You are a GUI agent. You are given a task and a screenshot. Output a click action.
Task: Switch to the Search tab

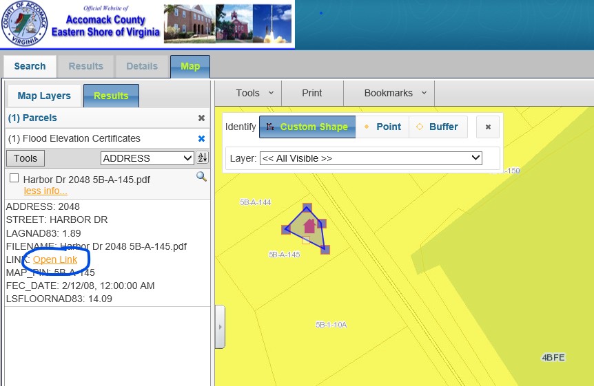(x=30, y=67)
